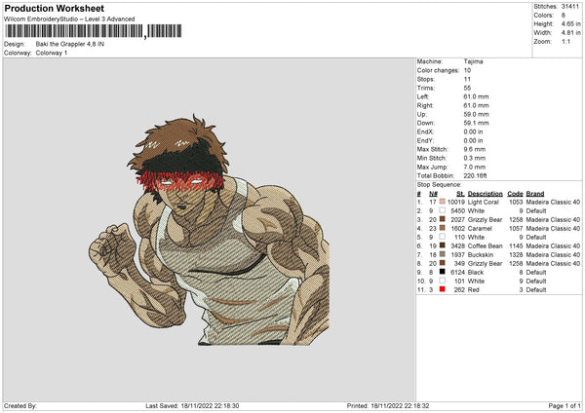
Task: Click the stitch count 6124 in row 9
Action: pyautogui.click(x=458, y=273)
